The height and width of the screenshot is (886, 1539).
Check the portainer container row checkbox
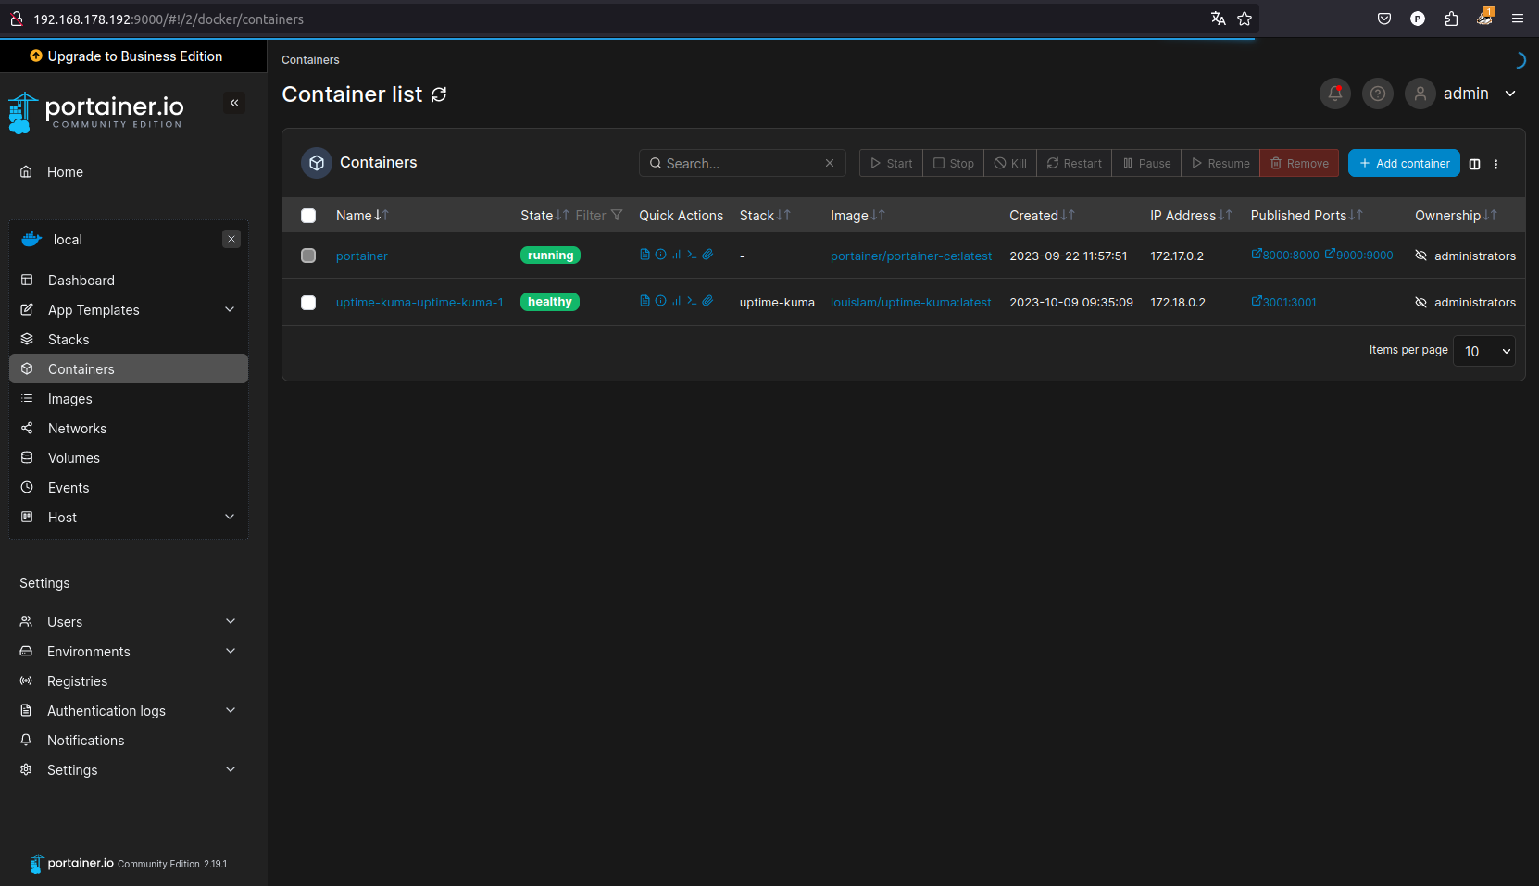308,256
